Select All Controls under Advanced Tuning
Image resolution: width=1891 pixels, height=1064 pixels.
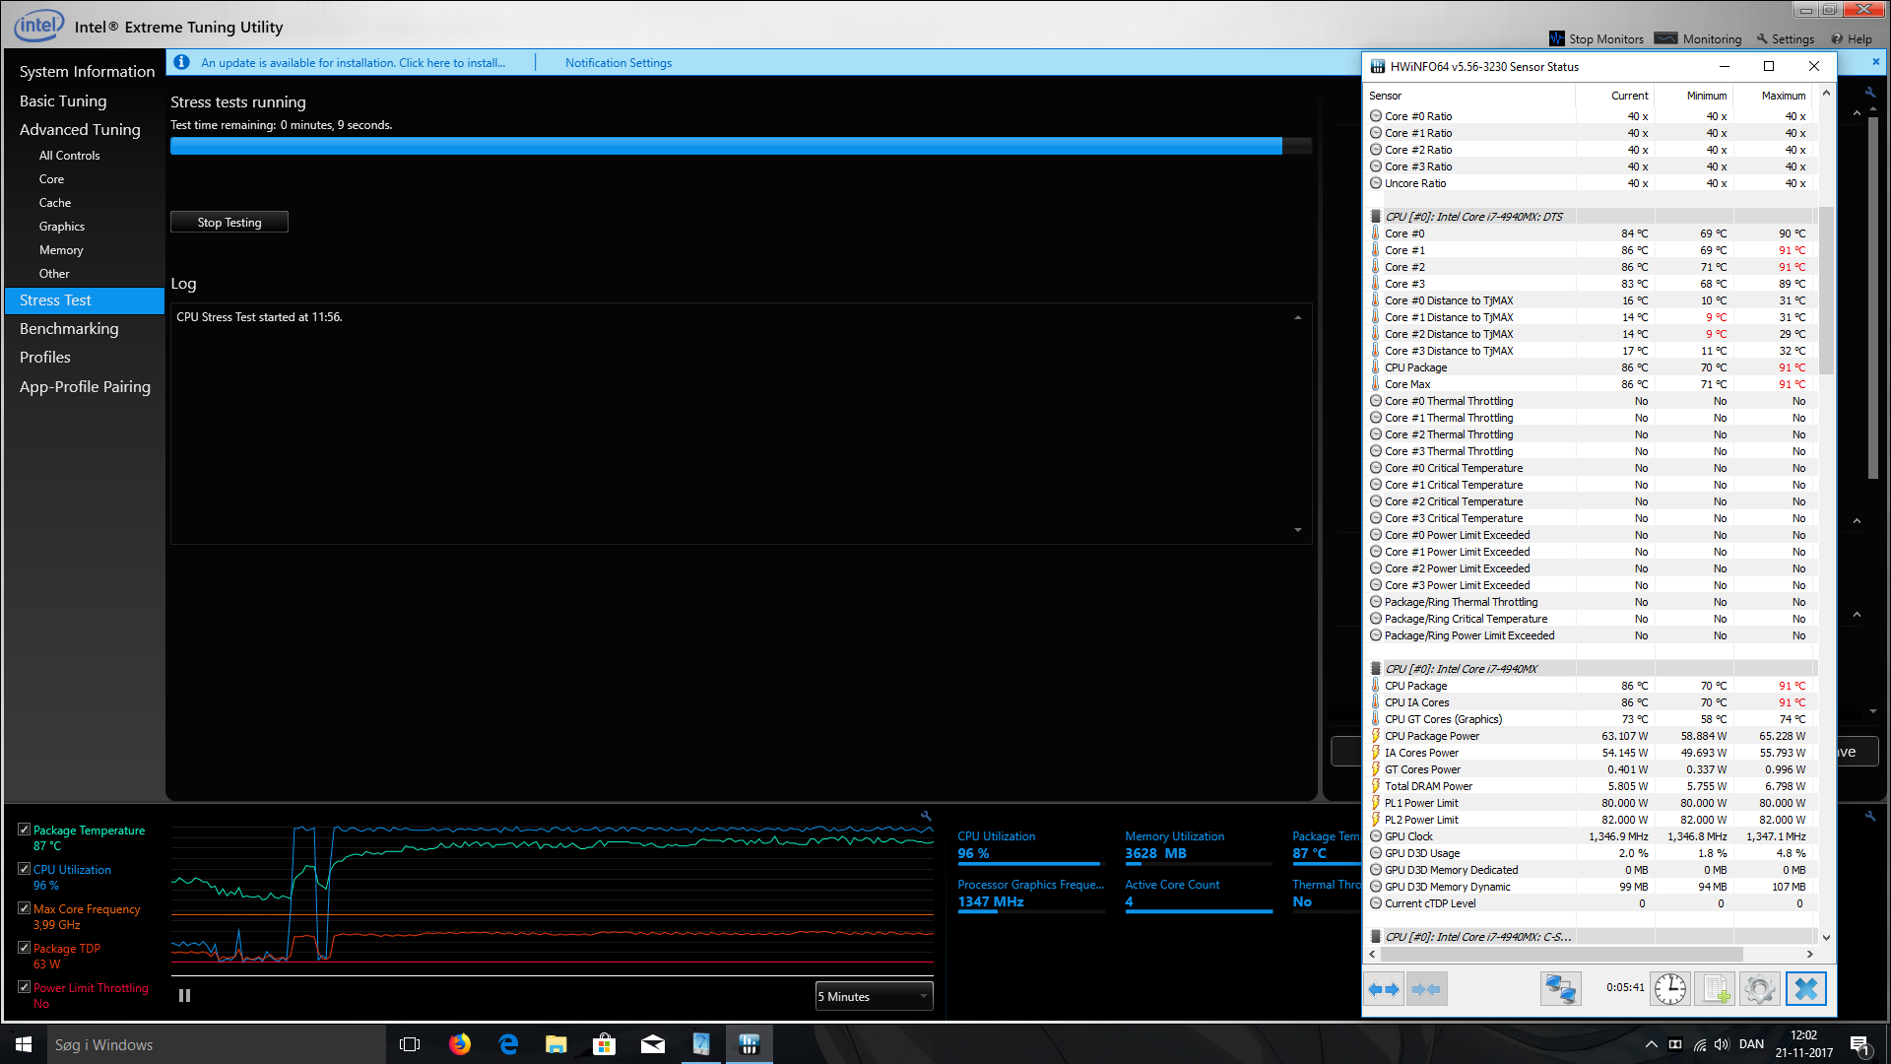tap(69, 156)
